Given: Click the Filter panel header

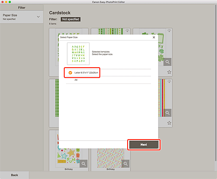Looking at the screenshot, I should tap(22, 8).
